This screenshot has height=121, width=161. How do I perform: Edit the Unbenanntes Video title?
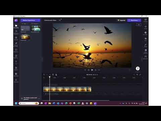[50, 20]
